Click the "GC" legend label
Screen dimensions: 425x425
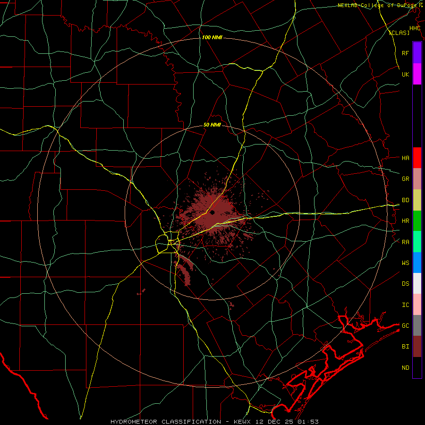click(406, 325)
